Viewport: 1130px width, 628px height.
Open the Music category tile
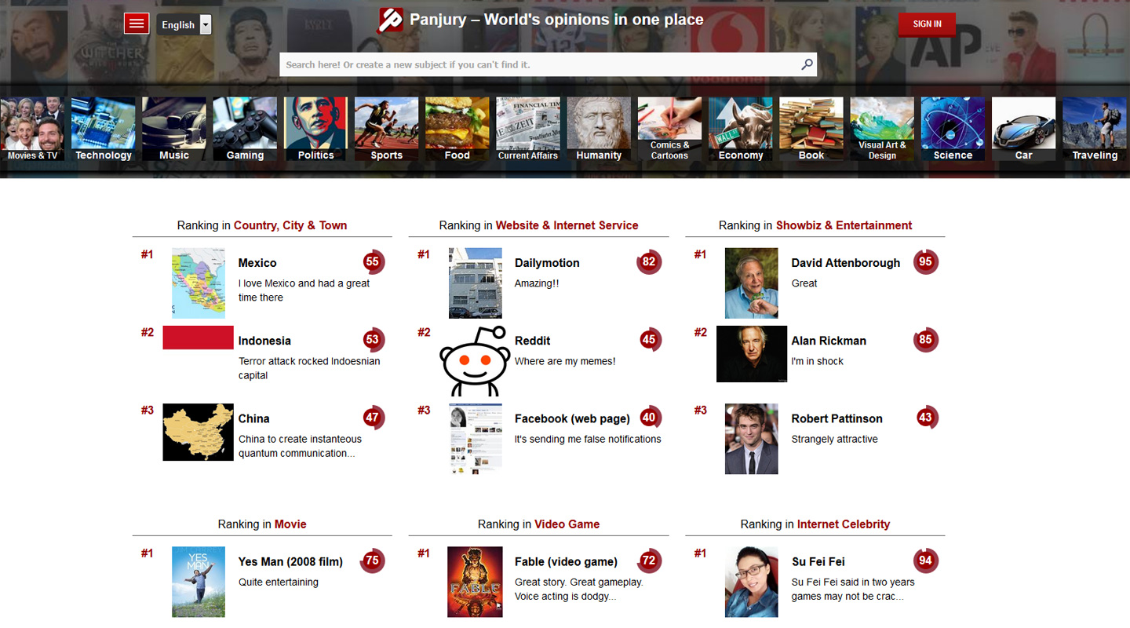coord(174,129)
